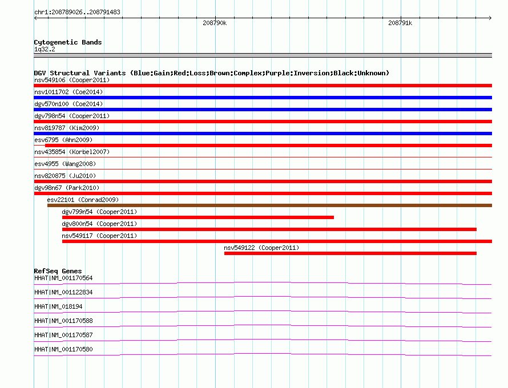Open the HHAT|NM_001170564 transcript label

click(63, 278)
